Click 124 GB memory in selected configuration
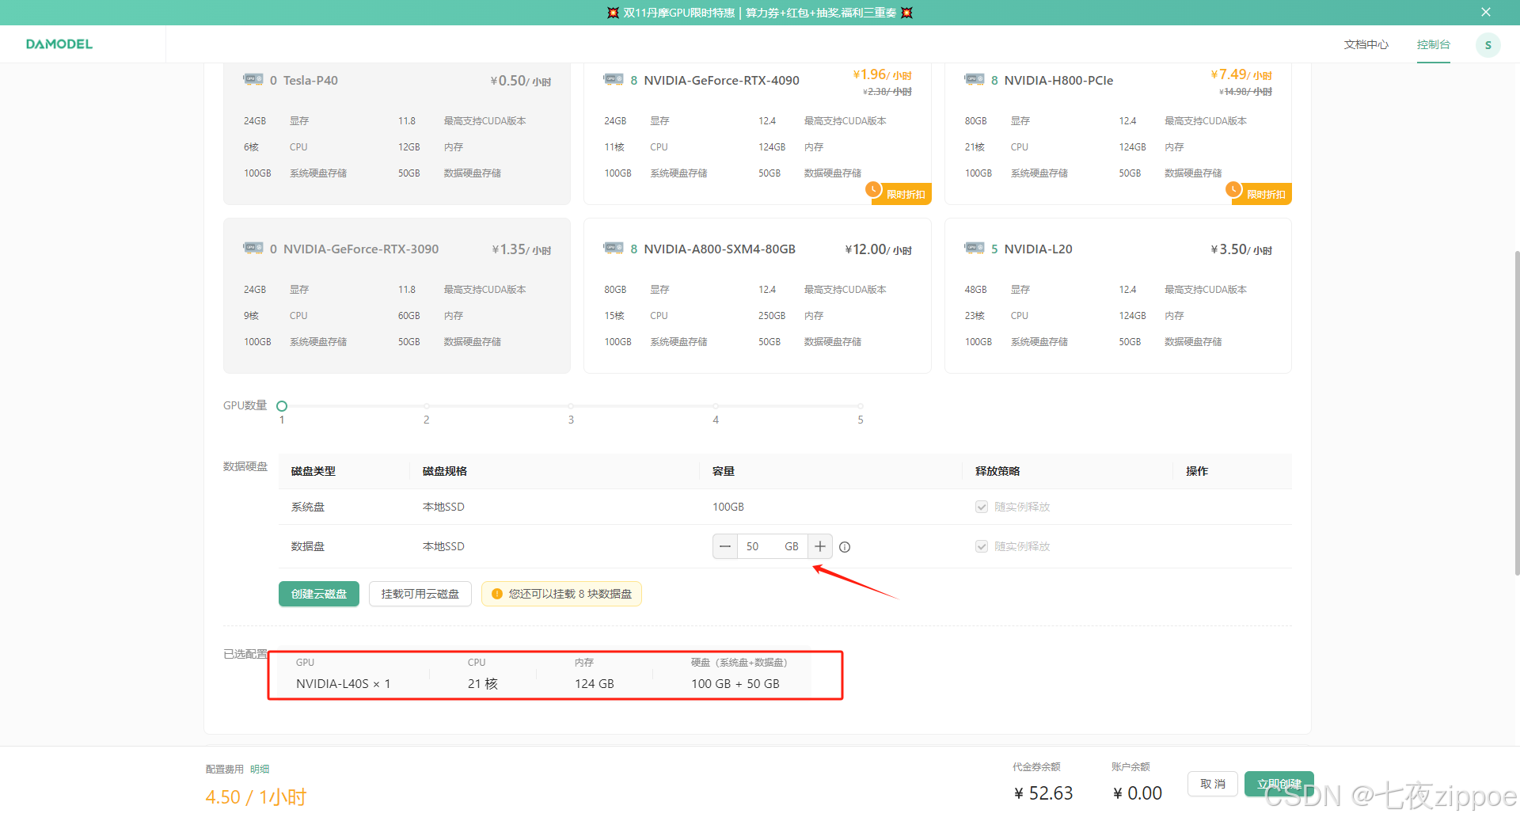This screenshot has width=1520, height=821. [x=595, y=683]
